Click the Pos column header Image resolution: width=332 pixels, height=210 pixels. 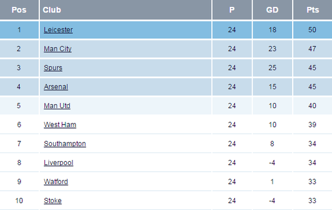tap(19, 10)
